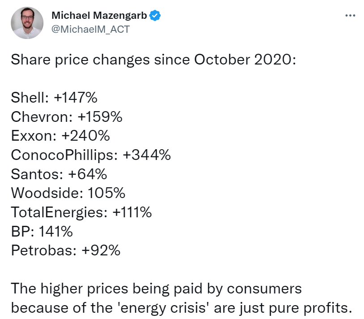This screenshot has width=364, height=319.
Task: Click the Exxon: +240% text line
Action: 60,136
